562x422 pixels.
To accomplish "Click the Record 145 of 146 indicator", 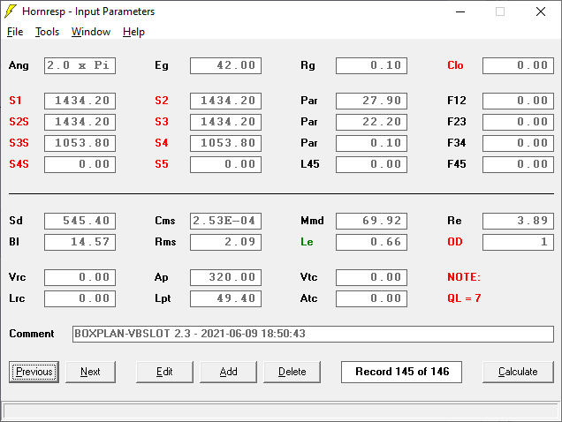I will (x=401, y=372).
